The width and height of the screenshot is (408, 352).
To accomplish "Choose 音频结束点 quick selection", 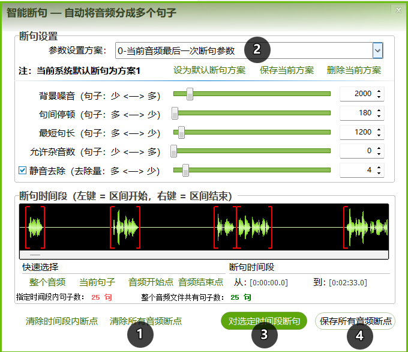I will click(x=200, y=282).
